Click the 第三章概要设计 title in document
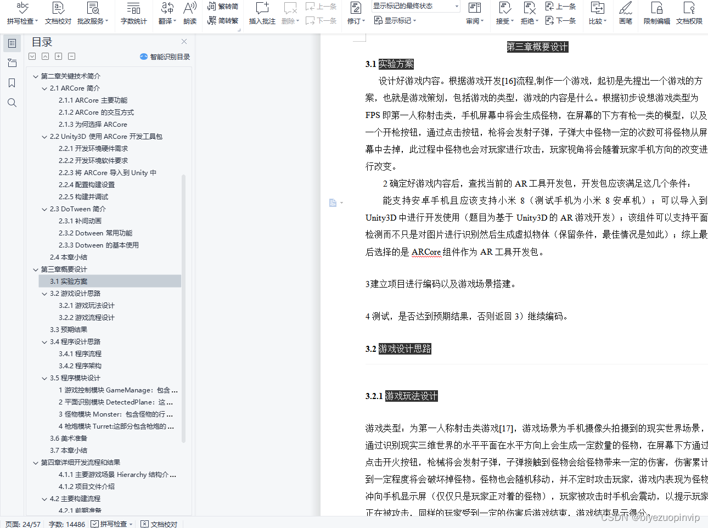 tap(537, 47)
